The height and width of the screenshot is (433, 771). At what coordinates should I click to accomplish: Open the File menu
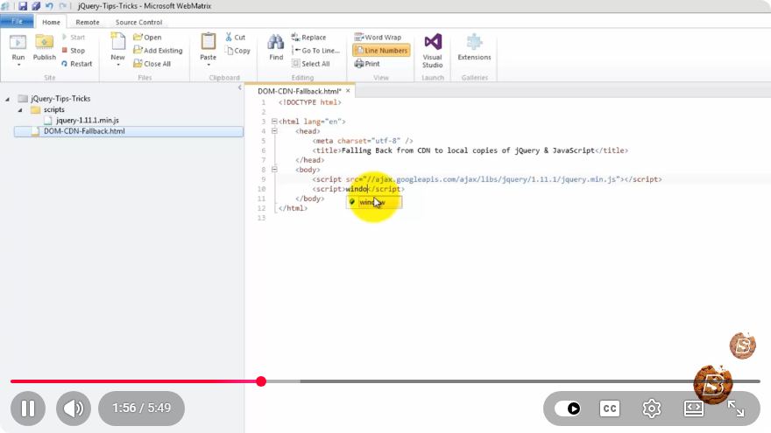point(17,22)
